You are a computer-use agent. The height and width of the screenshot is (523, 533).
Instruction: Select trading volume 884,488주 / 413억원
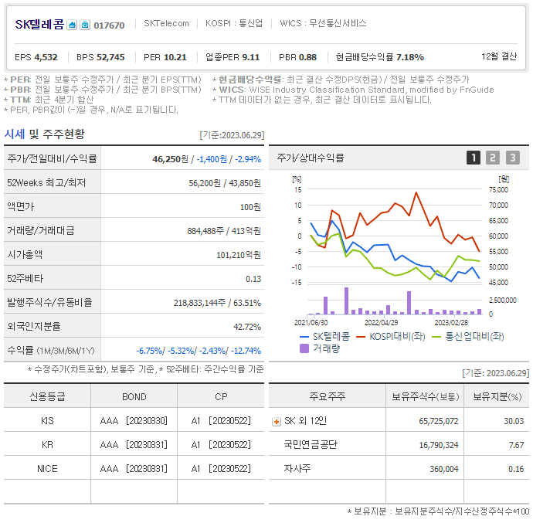(x=224, y=231)
